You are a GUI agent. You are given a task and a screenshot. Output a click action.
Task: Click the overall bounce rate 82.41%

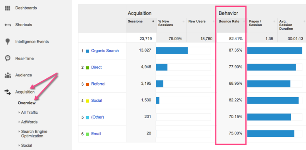236,39
